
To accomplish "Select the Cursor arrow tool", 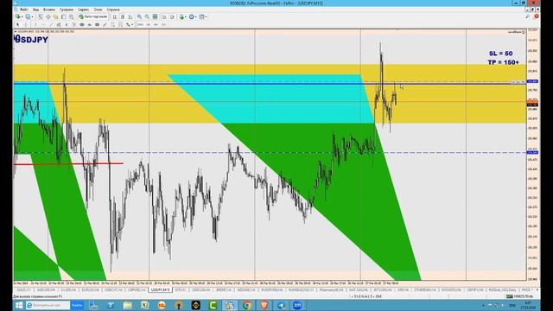I will click(17, 25).
